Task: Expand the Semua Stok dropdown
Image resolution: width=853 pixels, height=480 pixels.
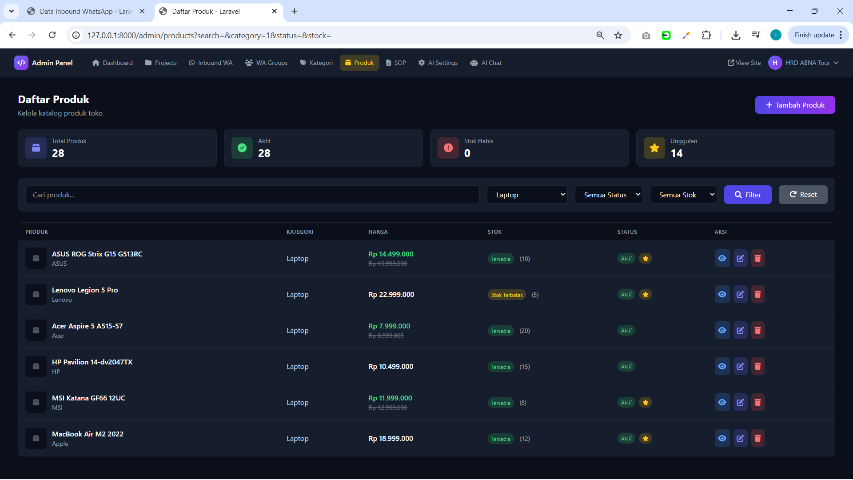Action: point(683,195)
